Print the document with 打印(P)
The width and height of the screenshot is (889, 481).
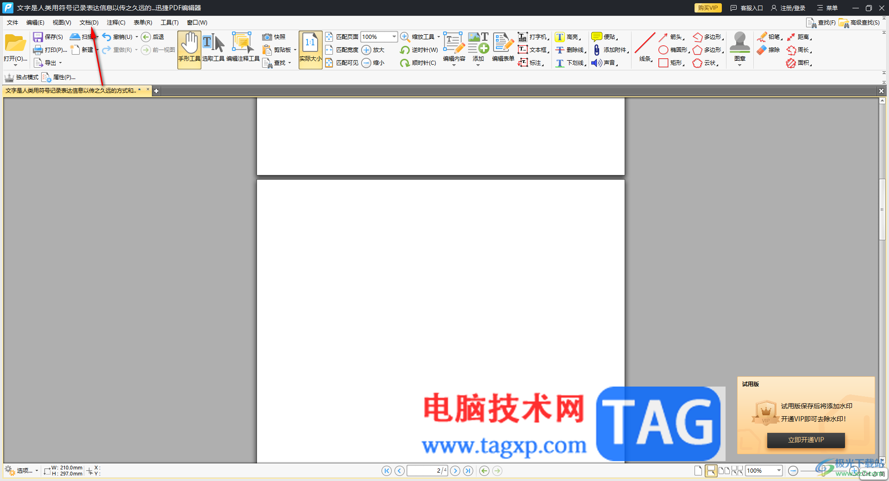click(50, 50)
